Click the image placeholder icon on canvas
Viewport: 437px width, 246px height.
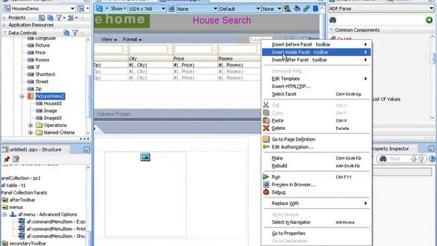point(145,156)
